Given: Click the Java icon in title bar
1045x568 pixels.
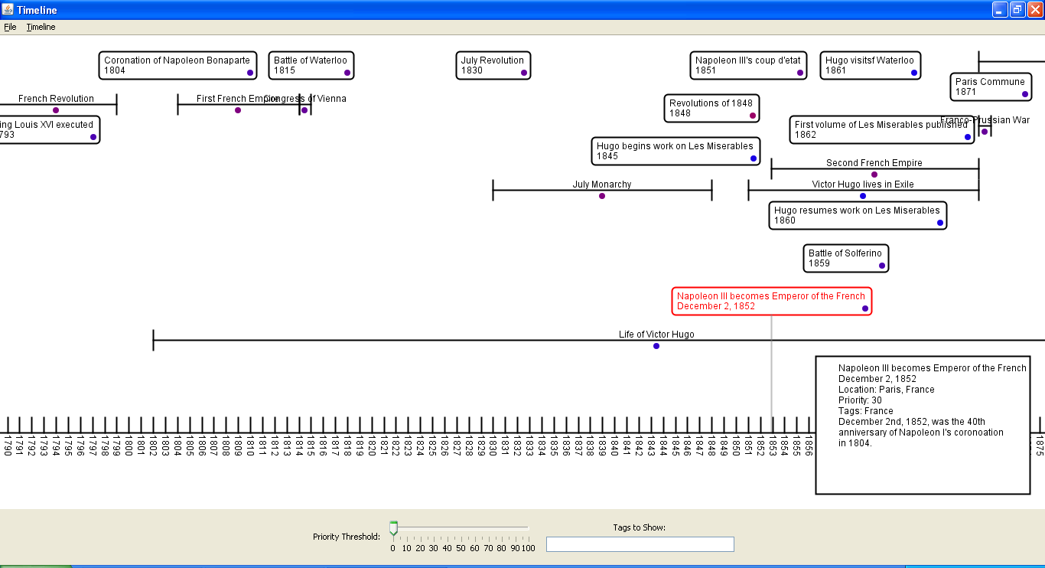Looking at the screenshot, I should pyautogui.click(x=8, y=10).
